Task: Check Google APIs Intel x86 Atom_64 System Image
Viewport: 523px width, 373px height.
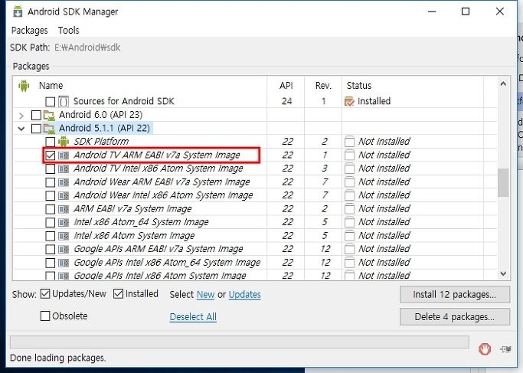Action: 50,263
